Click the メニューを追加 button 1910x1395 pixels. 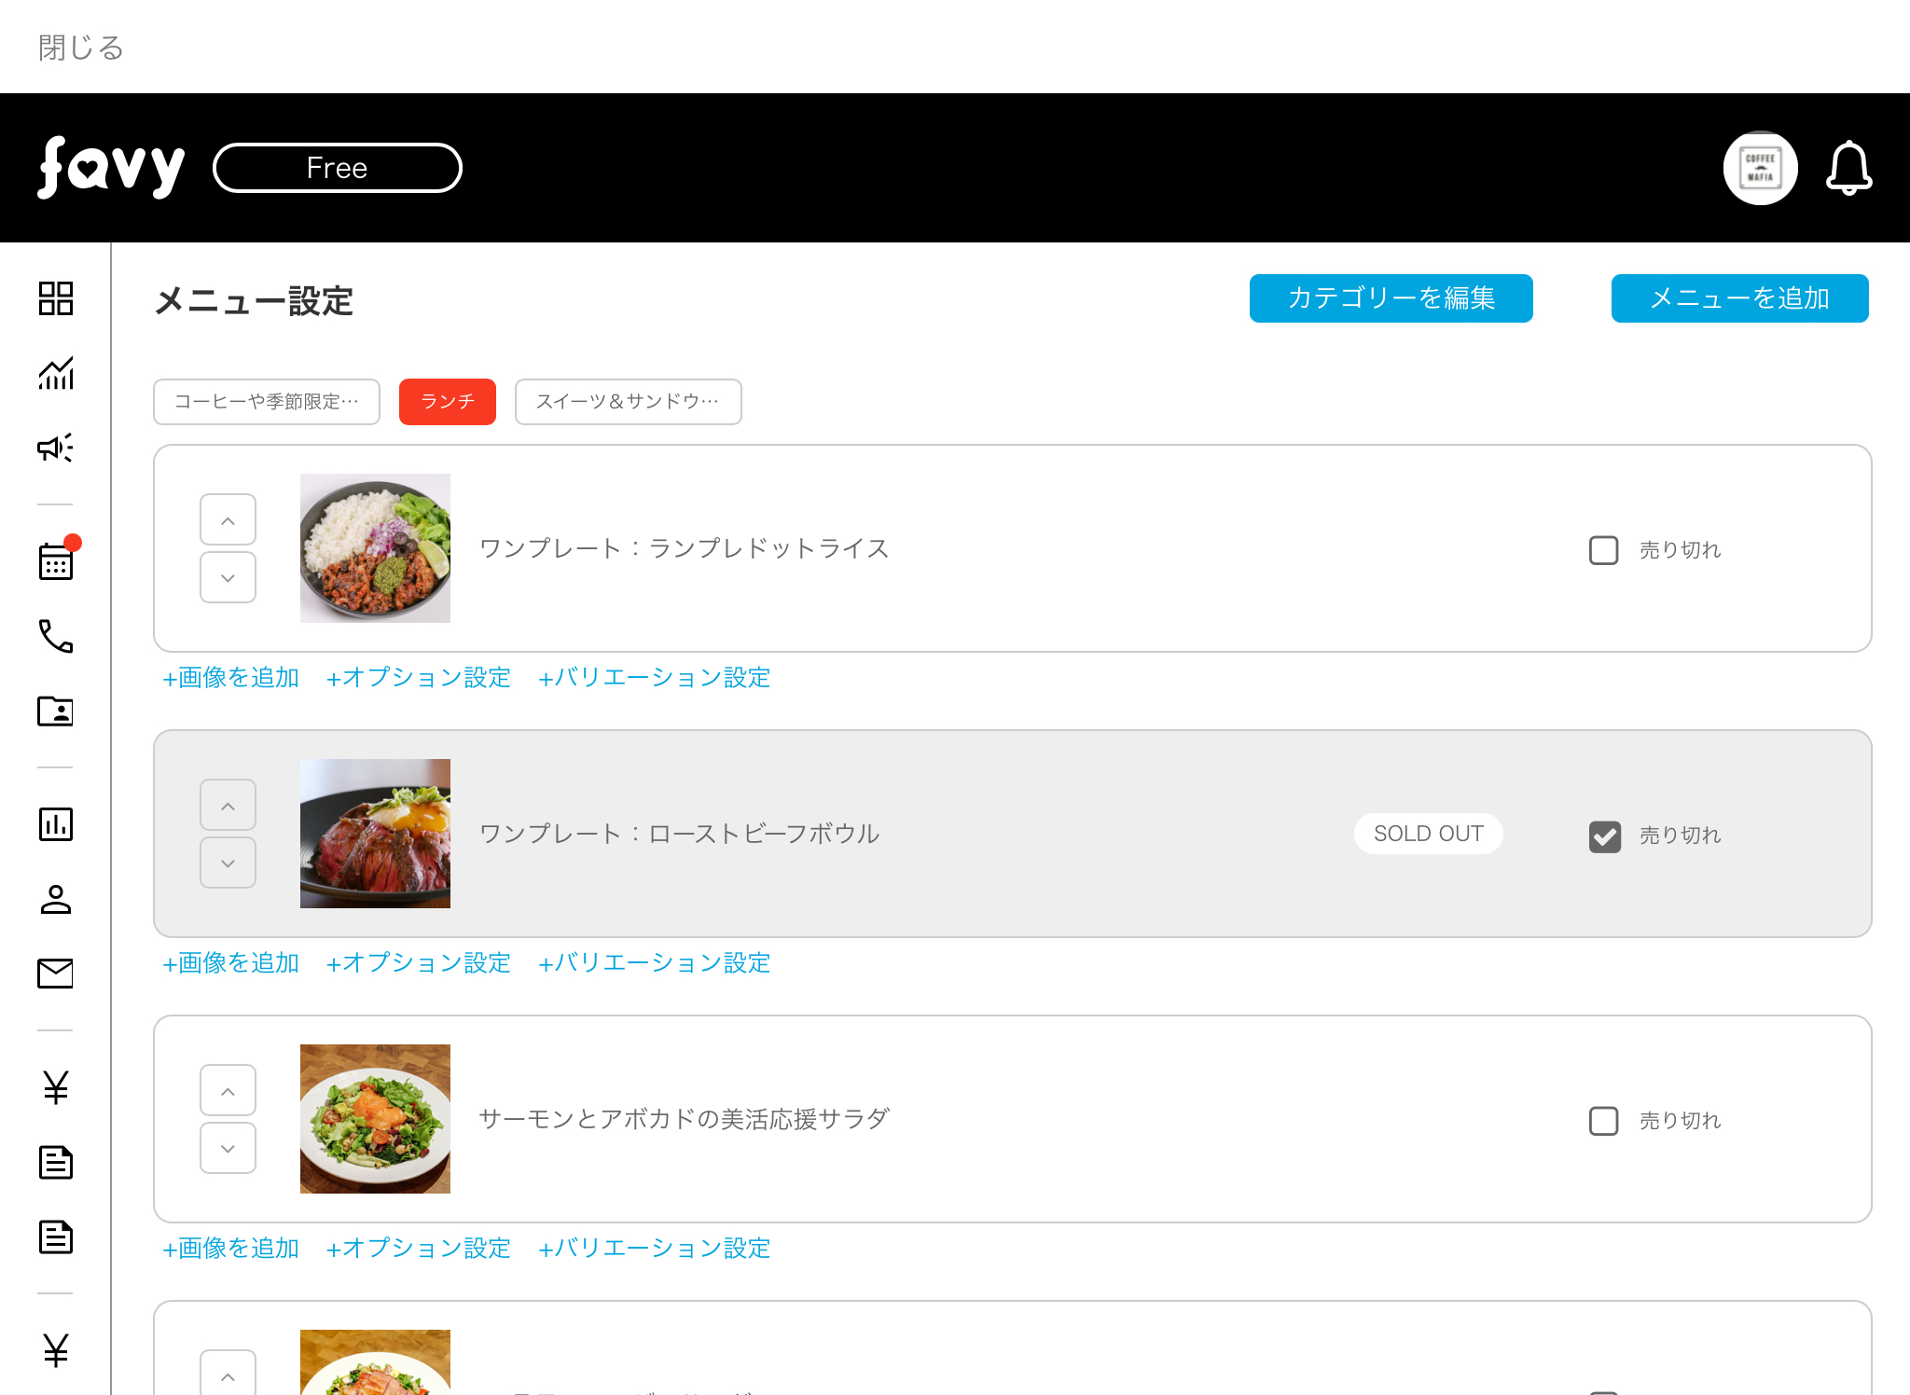[1739, 298]
